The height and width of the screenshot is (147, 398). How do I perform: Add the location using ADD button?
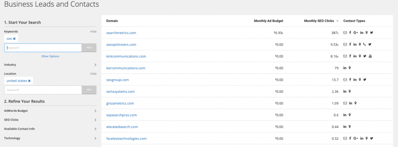pyautogui.click(x=89, y=90)
